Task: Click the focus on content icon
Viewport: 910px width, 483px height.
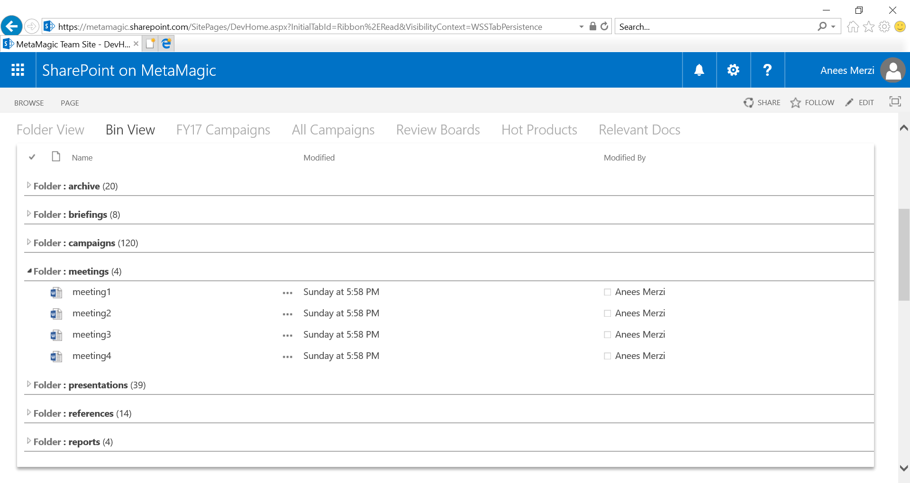Action: (x=895, y=102)
